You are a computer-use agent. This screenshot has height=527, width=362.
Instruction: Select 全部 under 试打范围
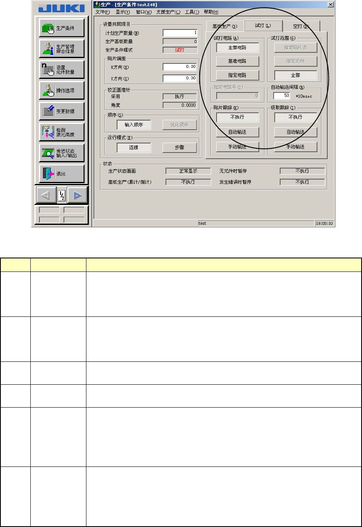(x=296, y=76)
